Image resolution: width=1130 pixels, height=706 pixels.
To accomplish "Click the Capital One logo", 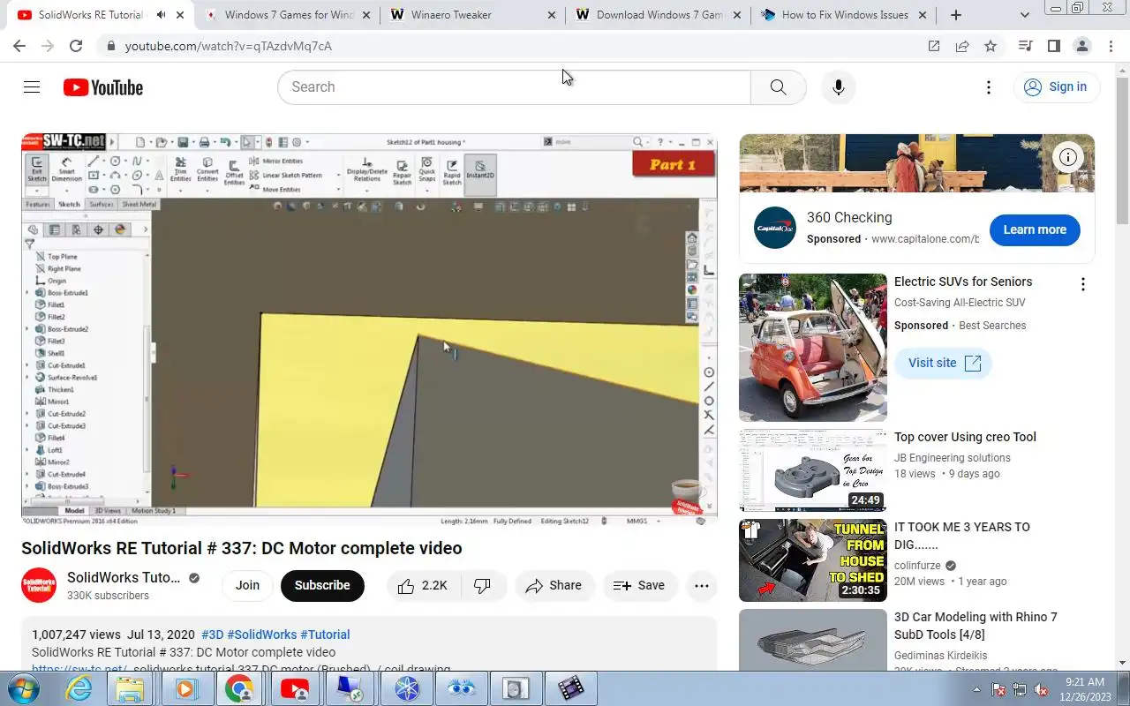I will point(775,228).
